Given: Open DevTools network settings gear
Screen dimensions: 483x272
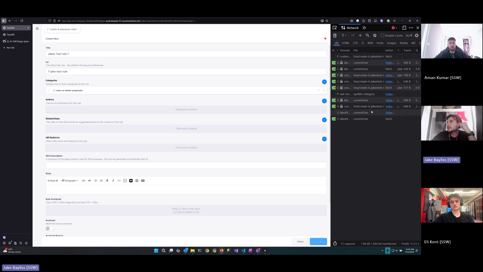Looking at the screenshot, I should pos(417,35).
